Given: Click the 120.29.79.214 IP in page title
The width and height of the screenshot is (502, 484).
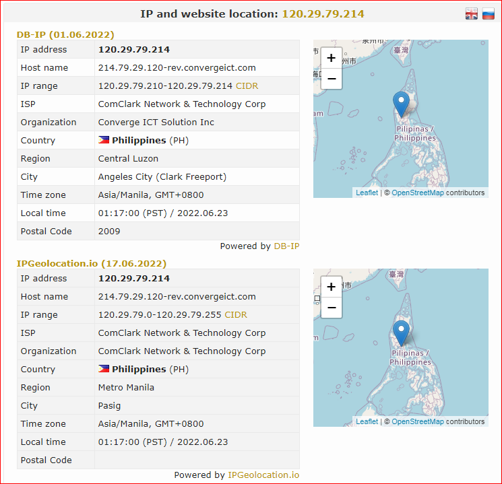Looking at the screenshot, I should pyautogui.click(x=323, y=13).
